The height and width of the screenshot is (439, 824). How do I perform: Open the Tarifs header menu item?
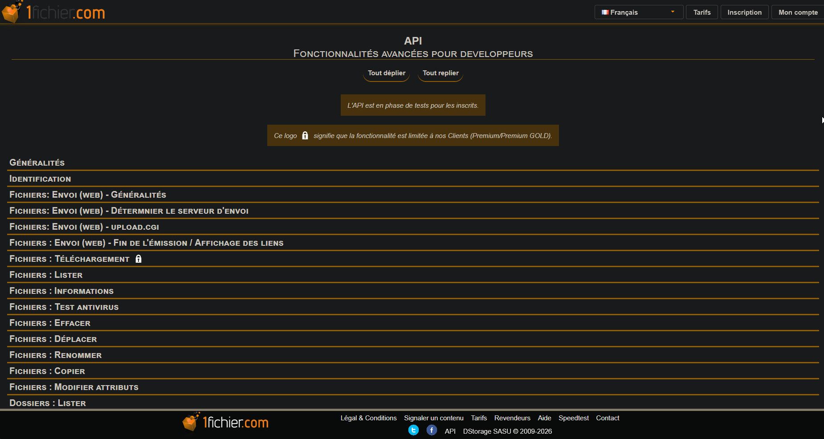click(x=702, y=12)
